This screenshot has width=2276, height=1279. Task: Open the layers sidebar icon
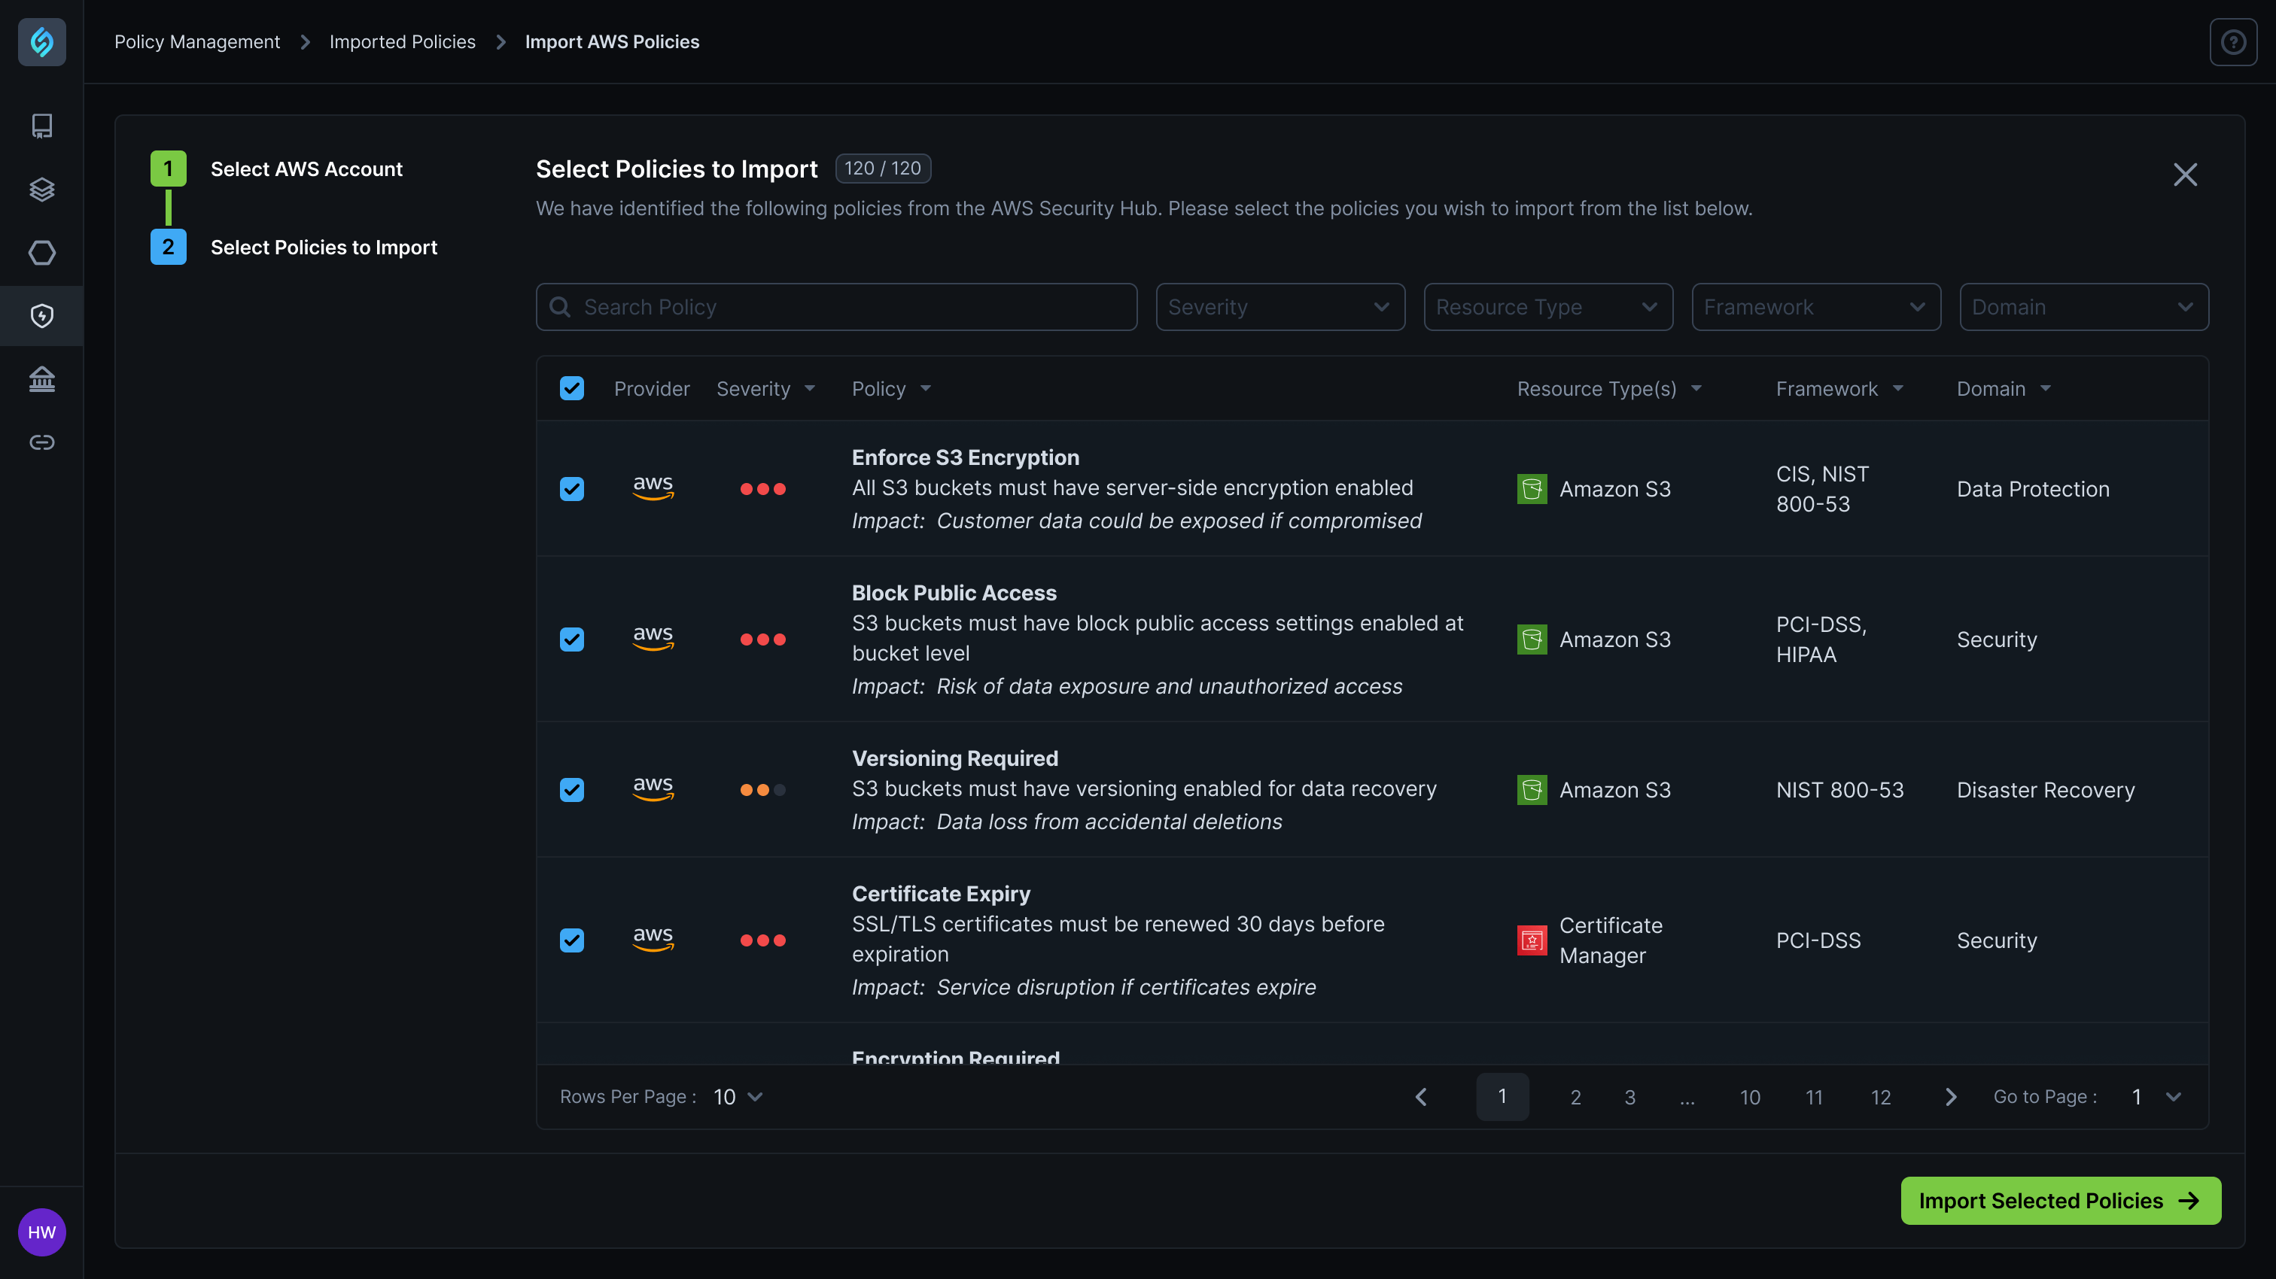(41, 189)
